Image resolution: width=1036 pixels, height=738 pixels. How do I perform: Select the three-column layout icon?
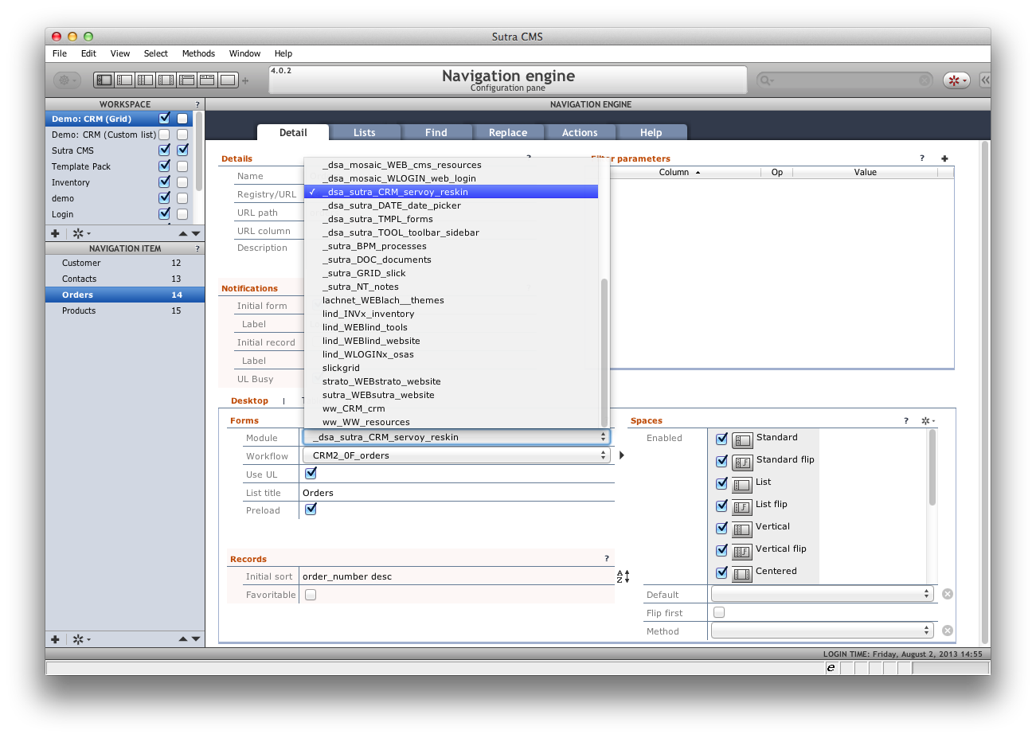[145, 80]
